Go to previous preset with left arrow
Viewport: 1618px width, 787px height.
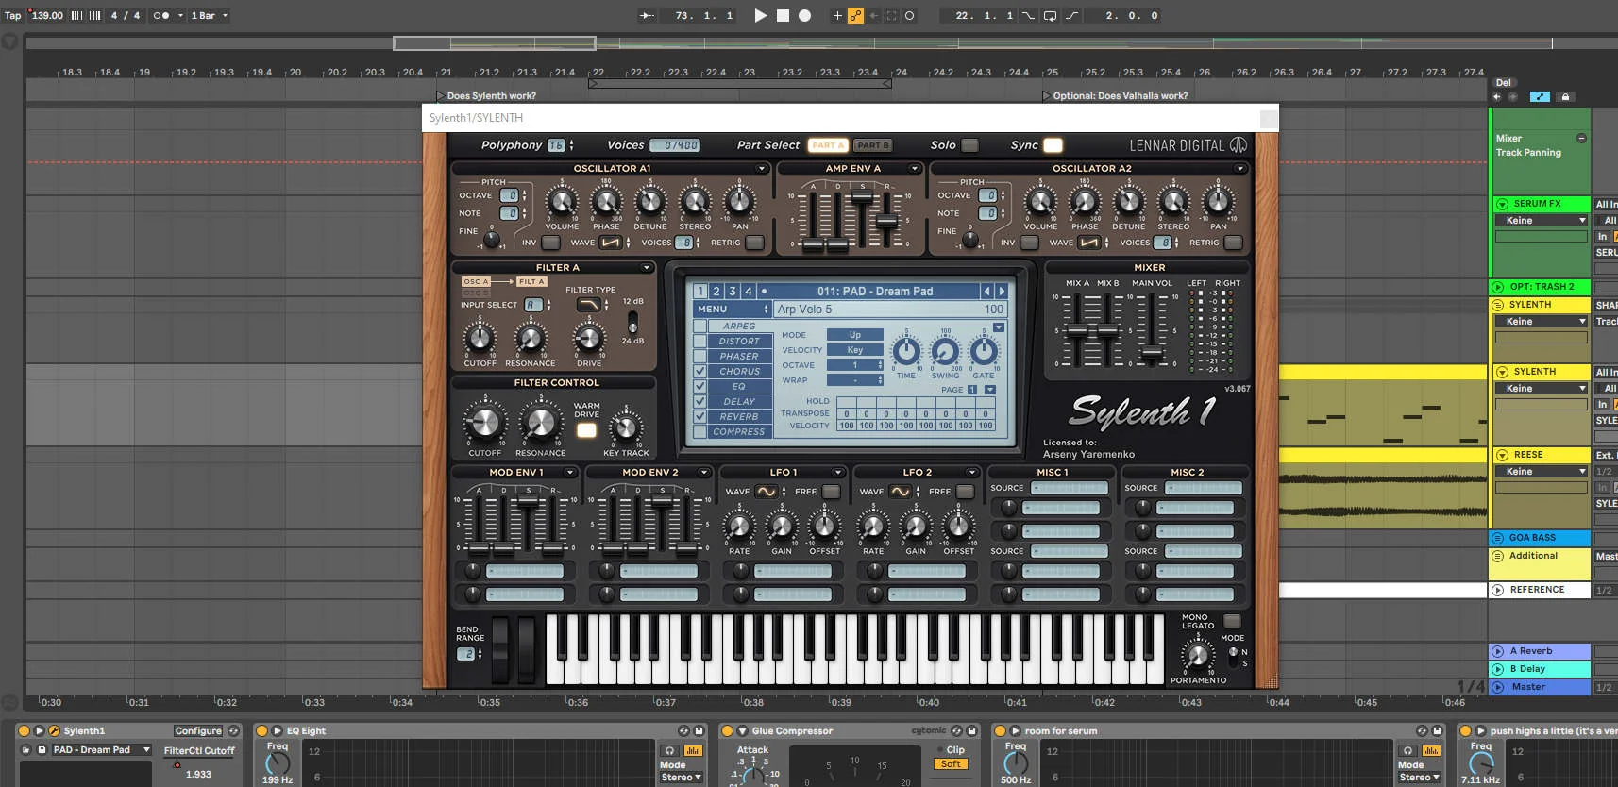point(987,292)
